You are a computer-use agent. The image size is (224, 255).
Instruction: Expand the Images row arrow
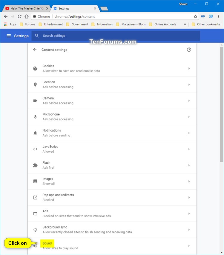pos(189,181)
